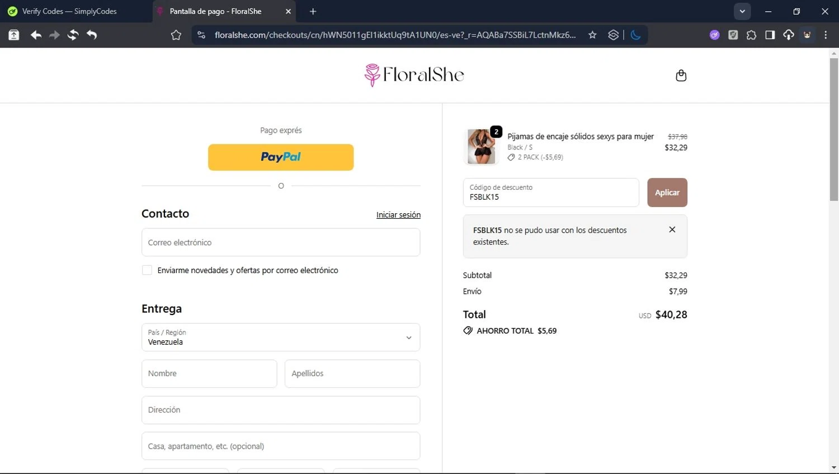Screen dimensions: 839x474
Task: Click the Envío cost $7,99
Action: click(678, 292)
